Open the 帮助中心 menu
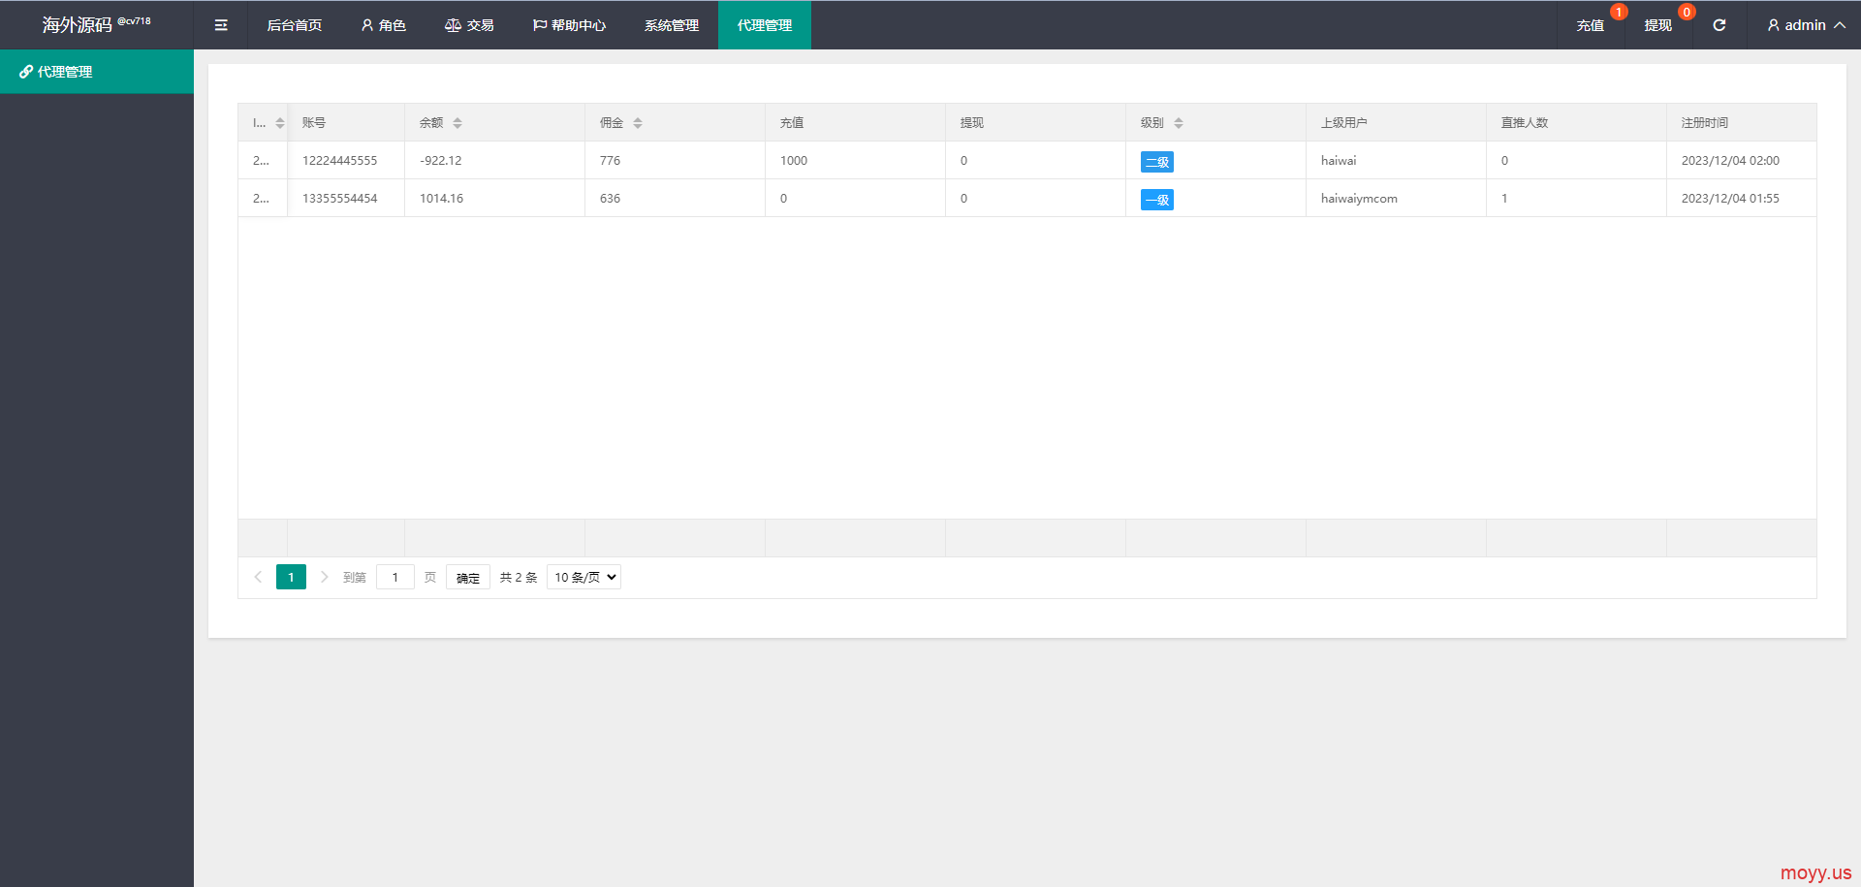 point(569,25)
